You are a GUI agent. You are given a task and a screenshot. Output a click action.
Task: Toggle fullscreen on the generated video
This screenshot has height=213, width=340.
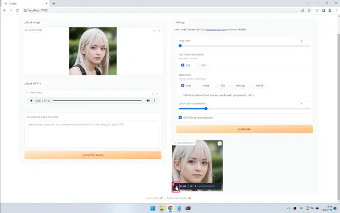click(x=218, y=186)
